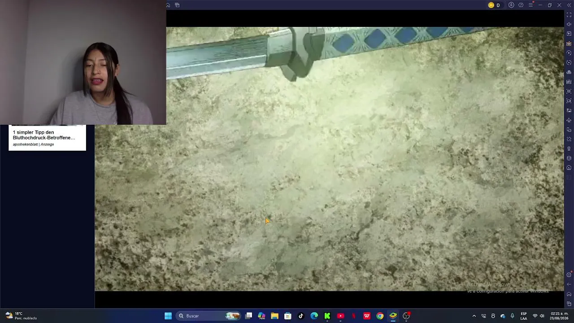This screenshot has height=323, width=574.
Task: Switch to BlueStacks on the taskbar
Action: pyautogui.click(x=393, y=316)
